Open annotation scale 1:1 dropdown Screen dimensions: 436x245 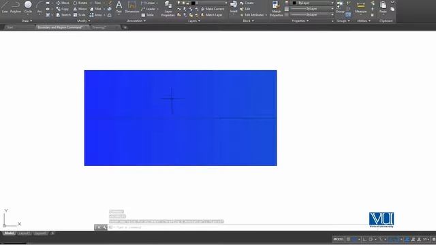click(x=426, y=239)
